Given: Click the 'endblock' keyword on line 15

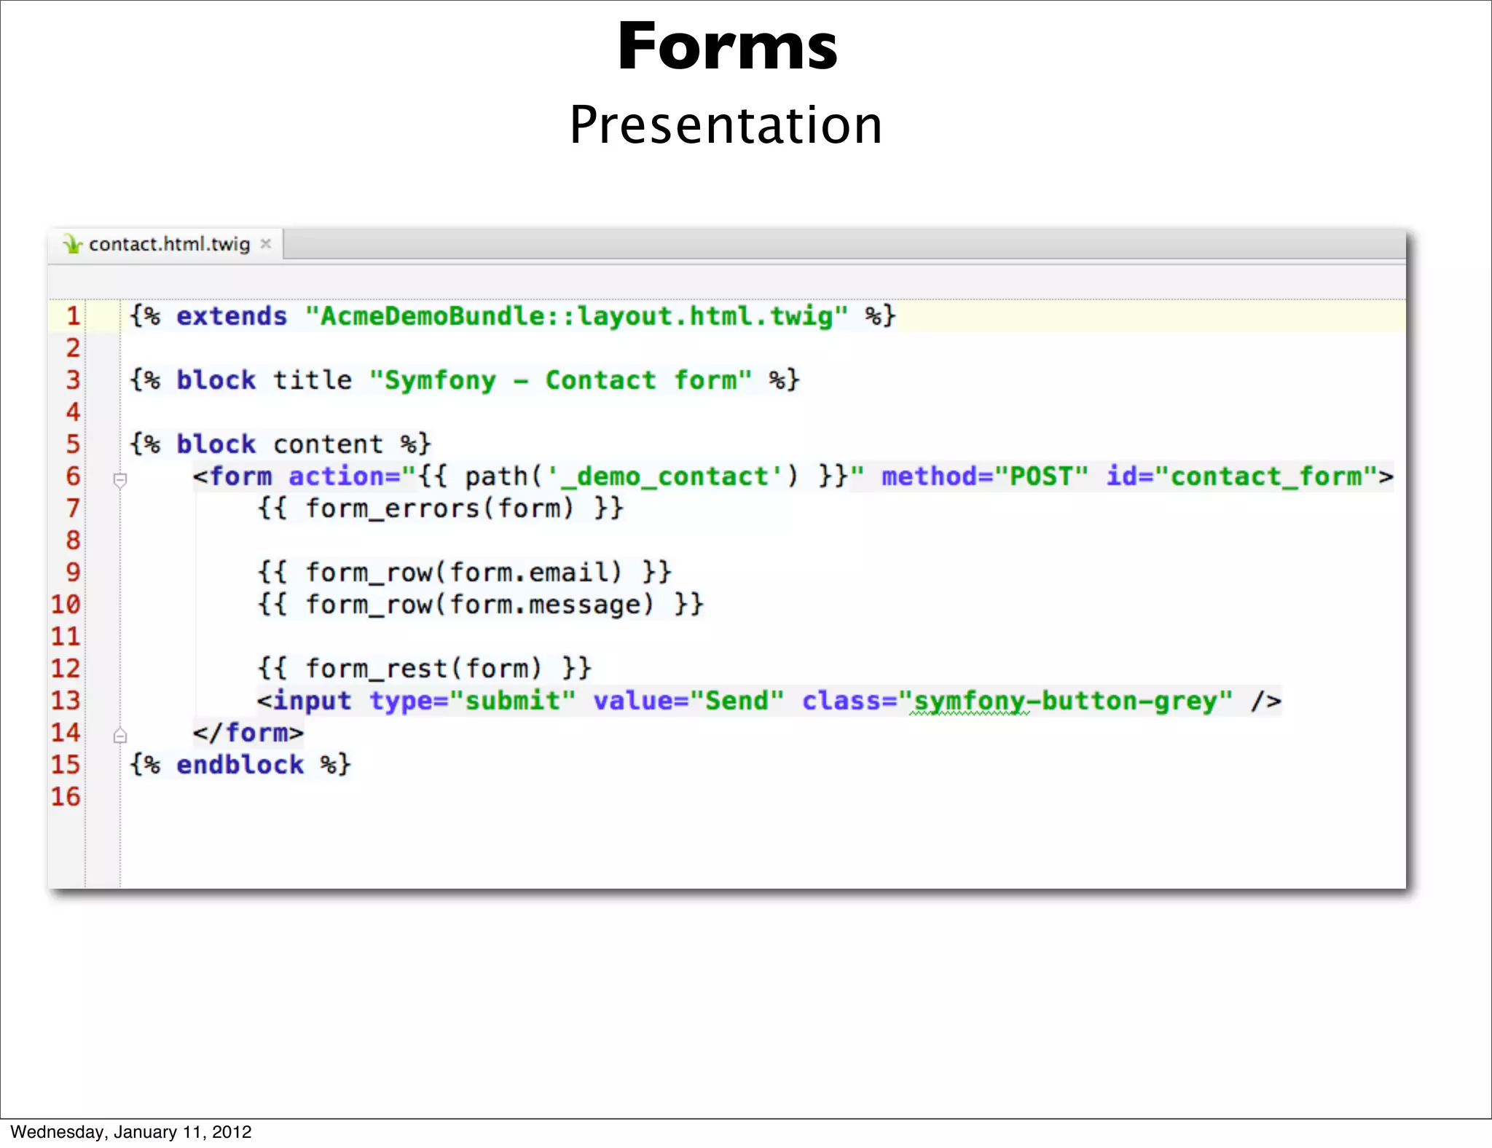Looking at the screenshot, I should pyautogui.click(x=240, y=765).
